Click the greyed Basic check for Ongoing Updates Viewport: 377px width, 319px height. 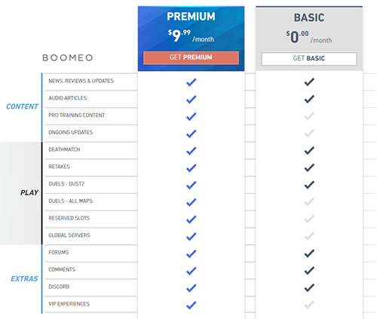[x=309, y=133]
